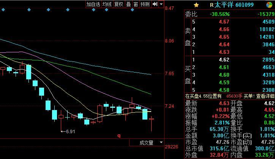This screenshot has width=275, height=159.
Task: Open the 复权 adjustment option
Action: coord(119,4)
